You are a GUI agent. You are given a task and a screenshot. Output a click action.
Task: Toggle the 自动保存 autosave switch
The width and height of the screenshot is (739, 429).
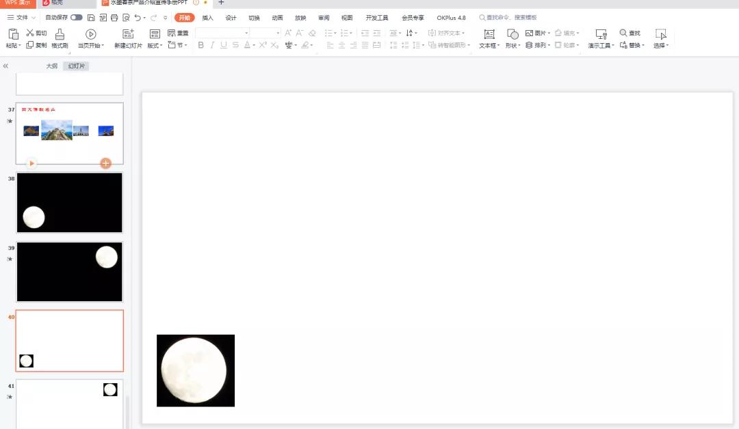[76, 17]
